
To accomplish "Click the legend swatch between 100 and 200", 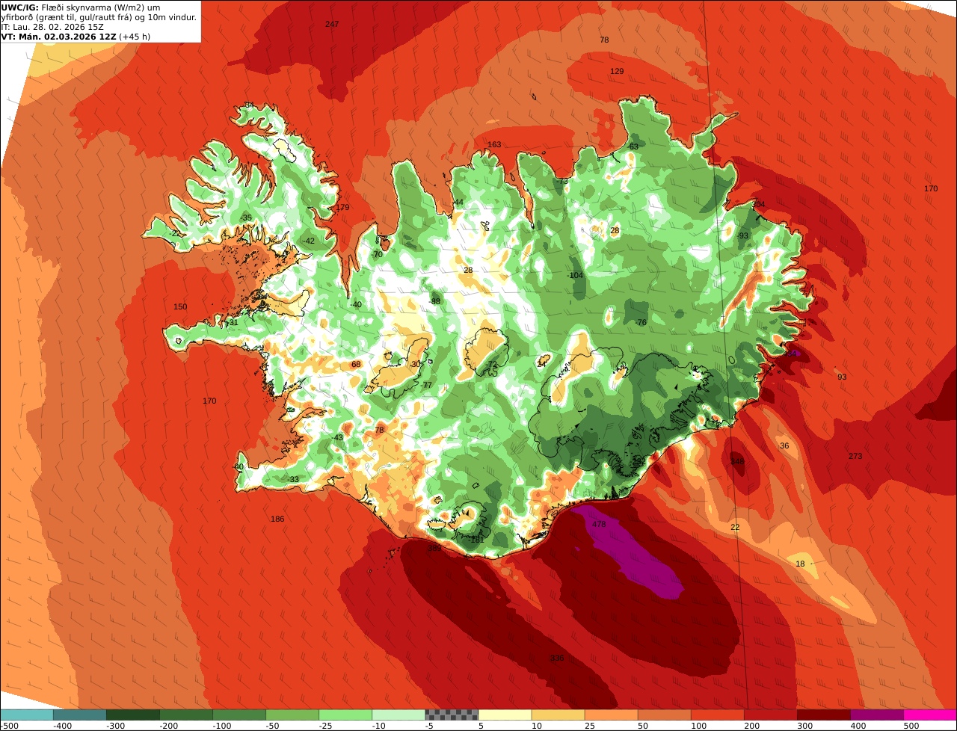I will (718, 715).
